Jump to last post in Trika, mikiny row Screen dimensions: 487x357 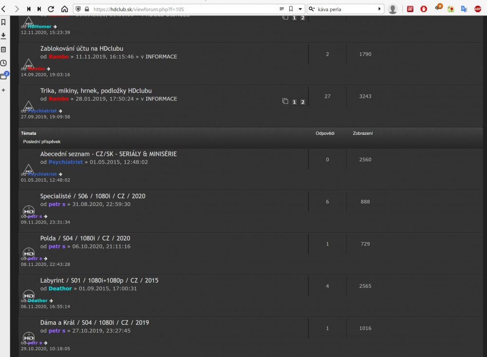click(60, 111)
